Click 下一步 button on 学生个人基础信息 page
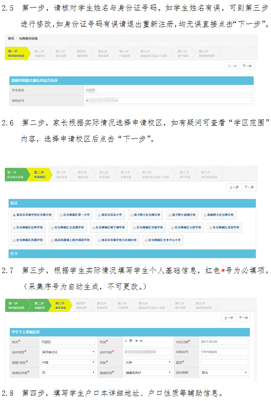Image resolution: width=271 pixels, height=401 pixels. pos(243,318)
